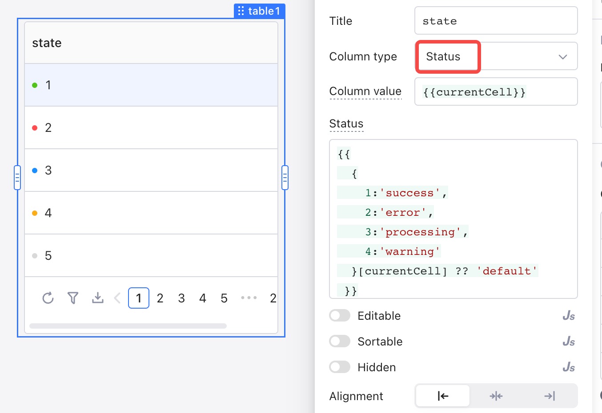Viewport: 602px width, 413px height.
Task: Select table page 5
Action: click(x=224, y=298)
